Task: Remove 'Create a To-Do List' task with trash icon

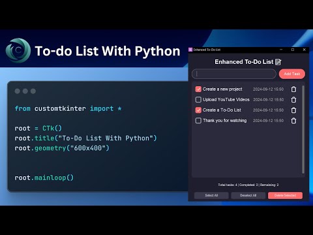Action: click(293, 110)
